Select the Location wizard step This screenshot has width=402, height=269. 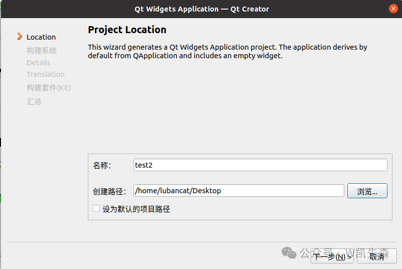[41, 37]
